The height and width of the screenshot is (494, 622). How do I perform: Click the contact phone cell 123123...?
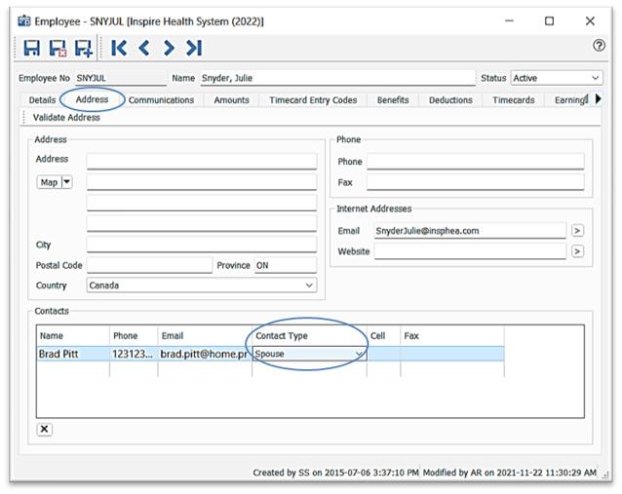point(134,354)
